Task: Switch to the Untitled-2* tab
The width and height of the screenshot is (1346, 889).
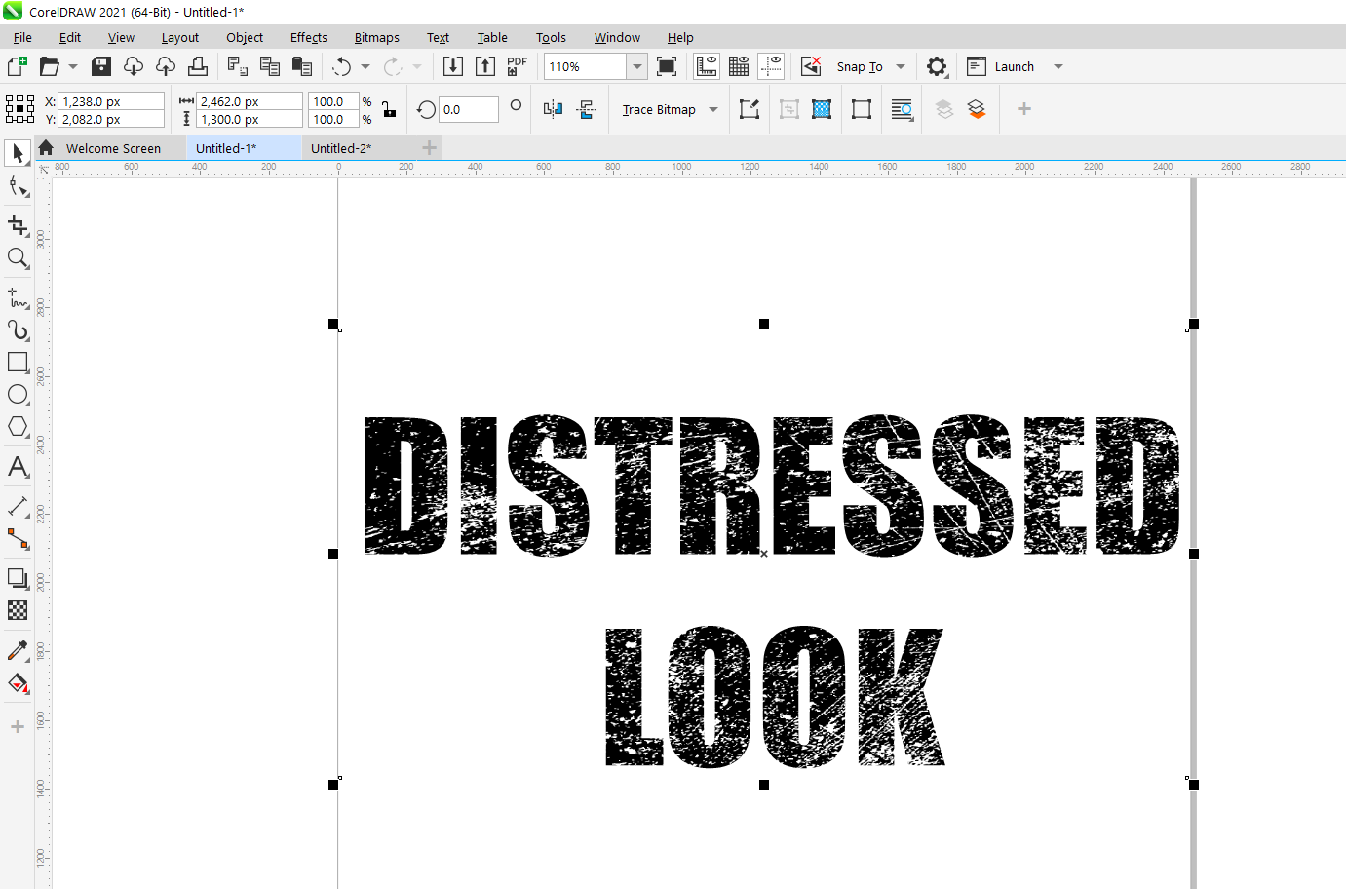Action: tap(341, 148)
